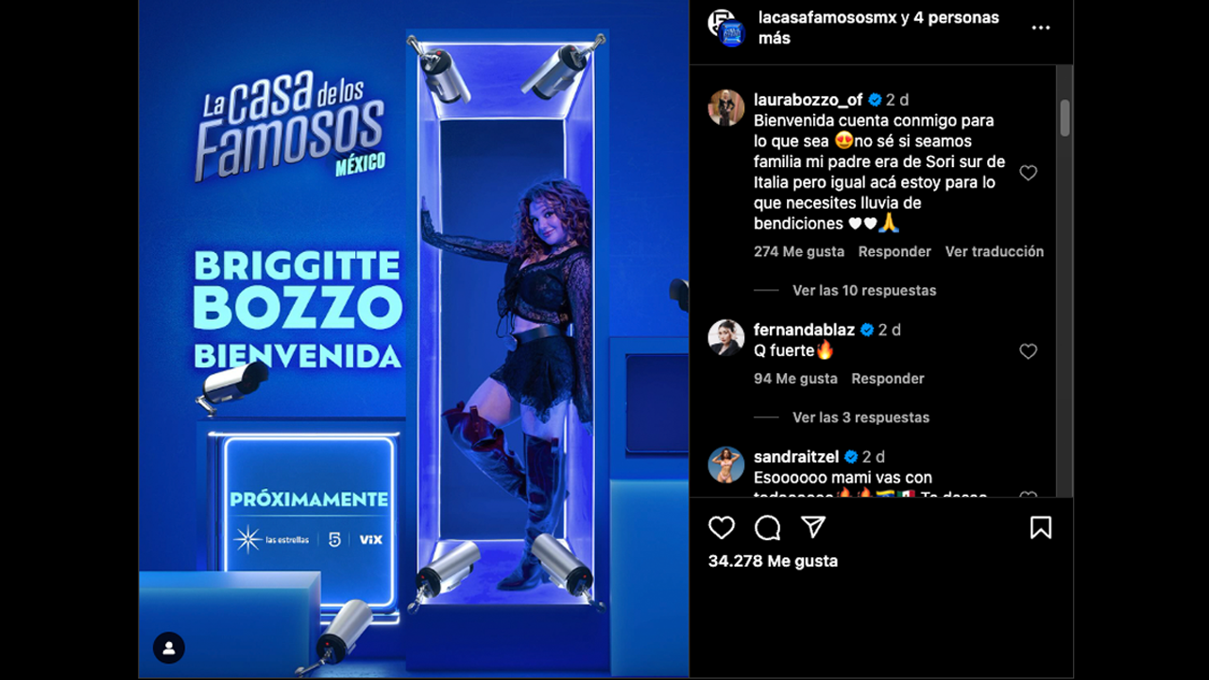This screenshot has height=680, width=1209.
Task: Like fernandablaz's comment
Action: (x=1029, y=351)
